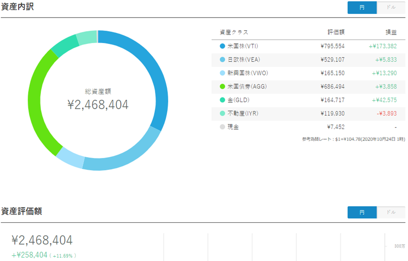Select the 米国債券(AGG) row label
This screenshot has height=261, width=408.
click(245, 87)
